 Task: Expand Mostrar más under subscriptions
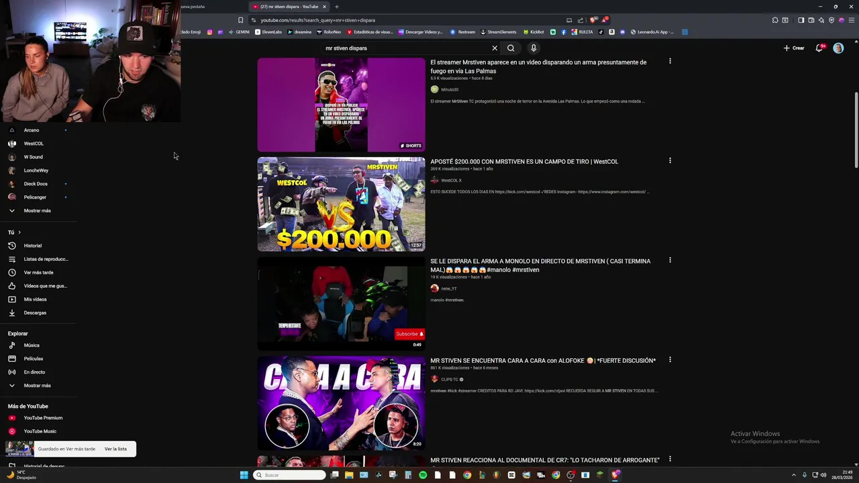pyautogui.click(x=38, y=211)
